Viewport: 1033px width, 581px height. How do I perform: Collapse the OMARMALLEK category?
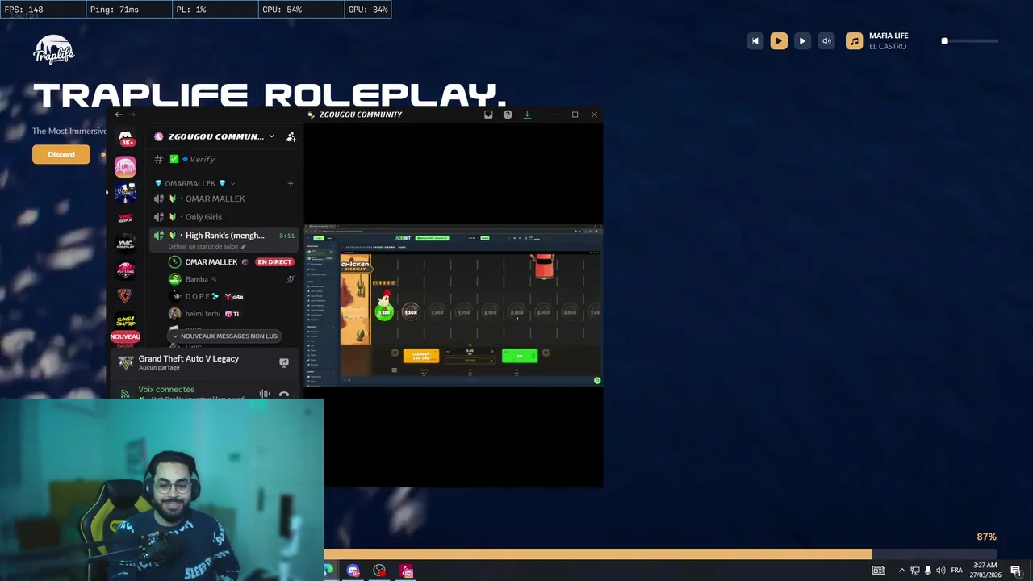pyautogui.click(x=194, y=183)
